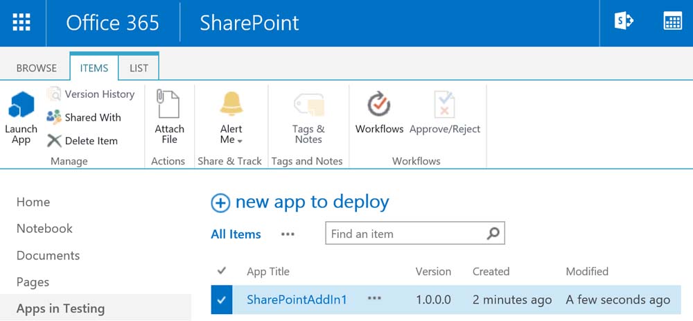Viewport: 693px width, 321px height.
Task: Switch to the LIST ribbon tab
Action: click(139, 68)
